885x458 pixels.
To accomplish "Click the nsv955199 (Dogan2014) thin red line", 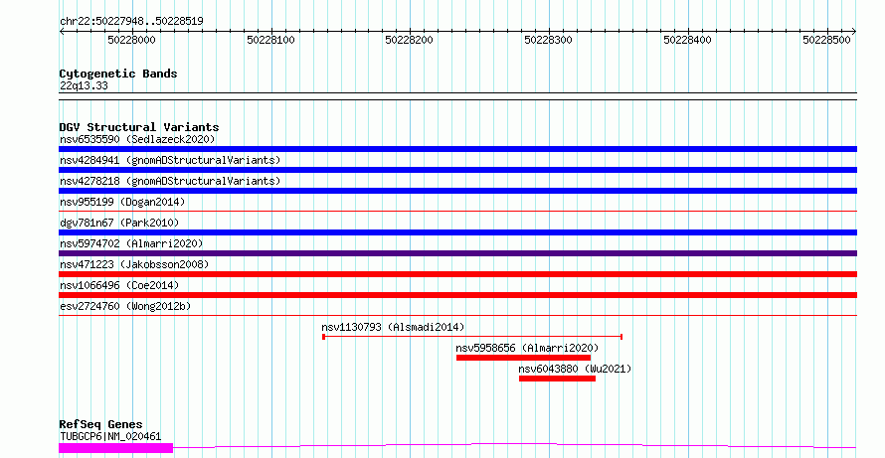I will [457, 212].
